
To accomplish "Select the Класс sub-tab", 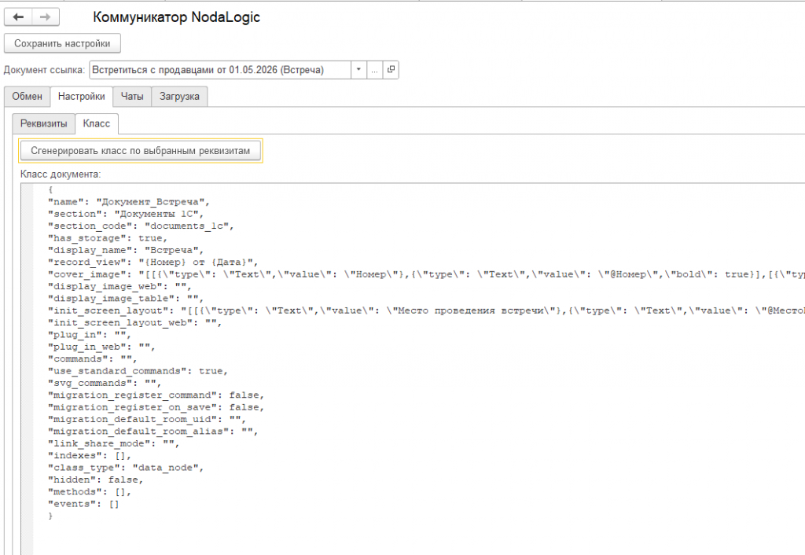I will tap(97, 123).
